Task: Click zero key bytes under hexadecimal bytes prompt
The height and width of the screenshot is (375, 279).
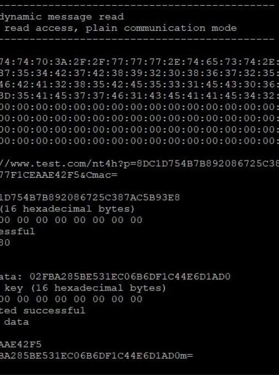Action: pos(71,220)
